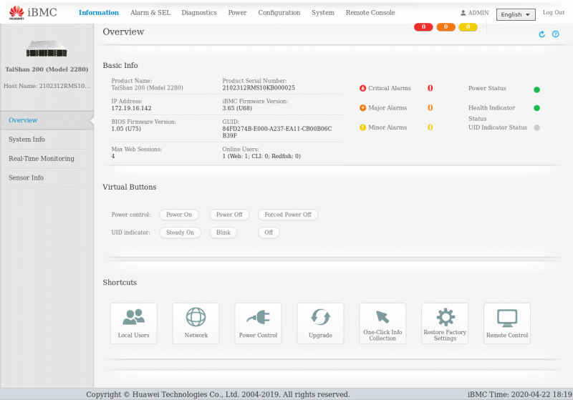This screenshot has width=573, height=400.
Task: Click the Major Alarms orange icon
Action: point(362,107)
